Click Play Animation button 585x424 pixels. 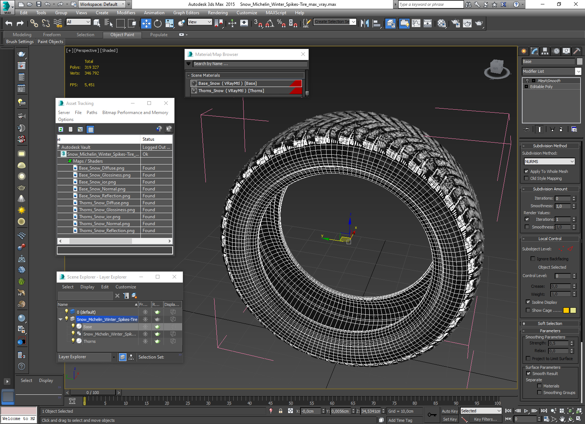pyautogui.click(x=526, y=411)
